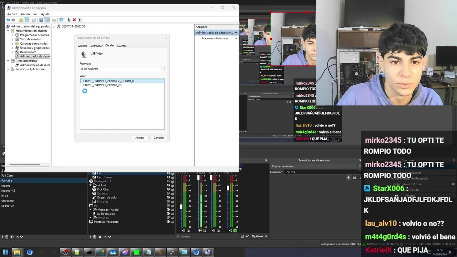Open the audio mixer advanced gears icon
This screenshot has width=457, height=257.
(x=247, y=236)
